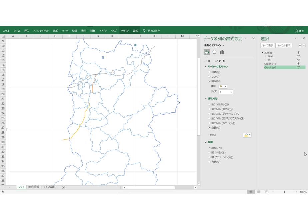Open format pane title options dropdown arrow
The height and width of the screenshot is (220, 308).
click(x=245, y=38)
